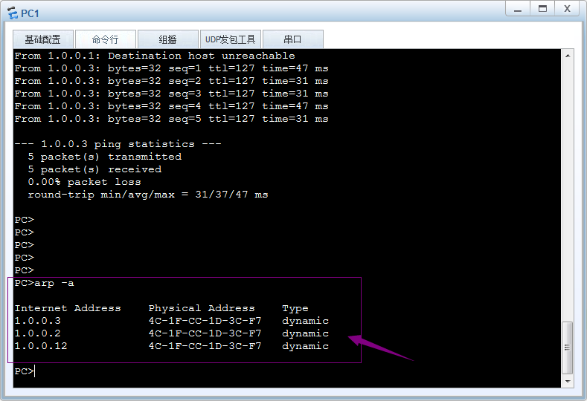Switch to the 基础配置 tab
Image resolution: width=587 pixels, height=401 pixels.
[x=42, y=39]
